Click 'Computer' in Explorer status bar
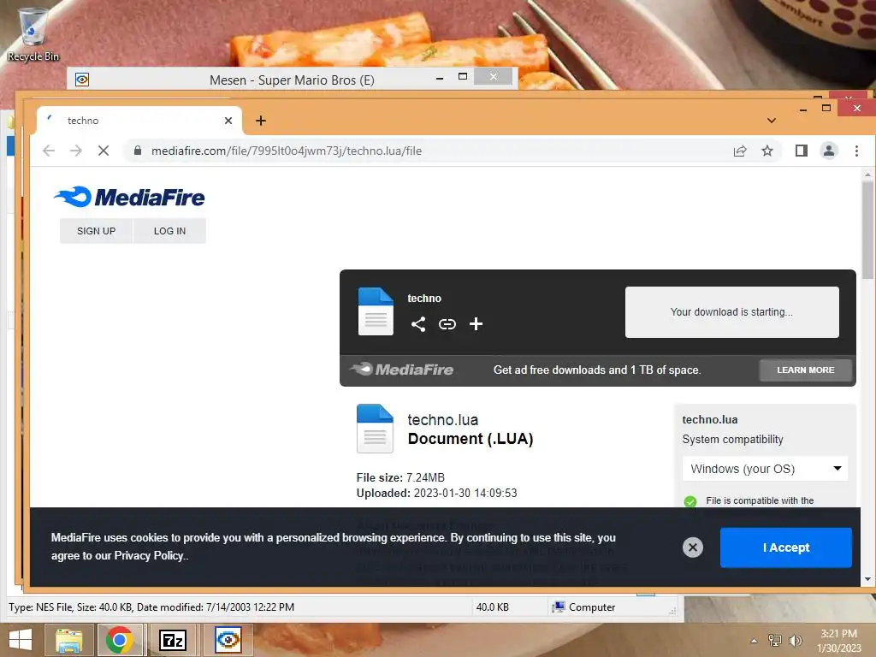The width and height of the screenshot is (876, 657). (592, 607)
